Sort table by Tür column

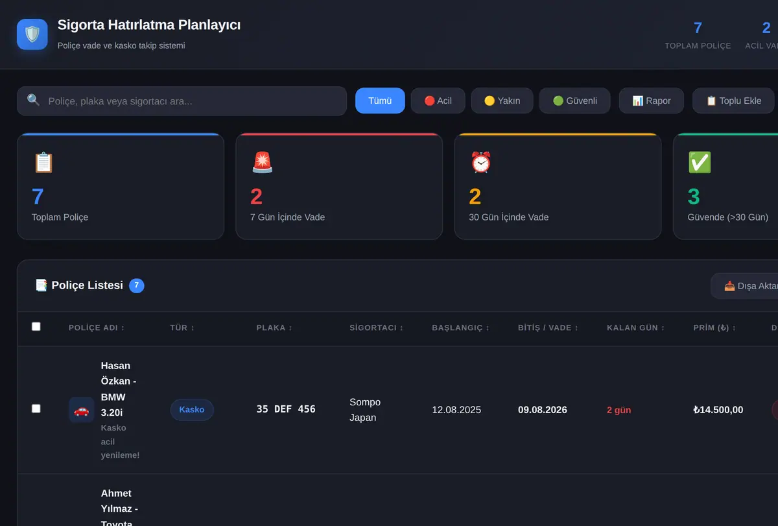(x=182, y=328)
